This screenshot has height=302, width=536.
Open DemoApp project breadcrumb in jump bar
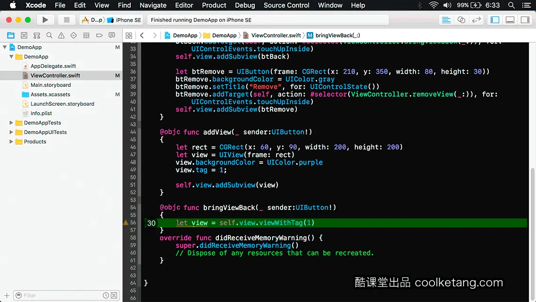pos(181,35)
